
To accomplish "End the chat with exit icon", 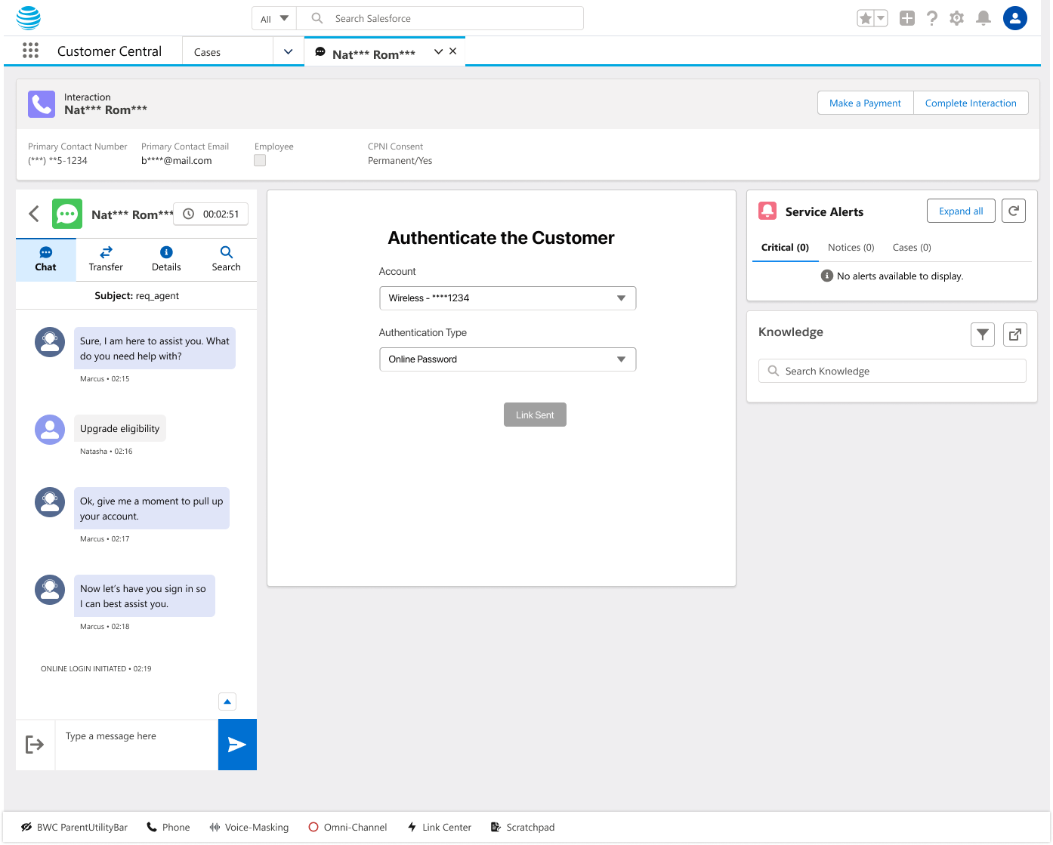I will point(35,745).
